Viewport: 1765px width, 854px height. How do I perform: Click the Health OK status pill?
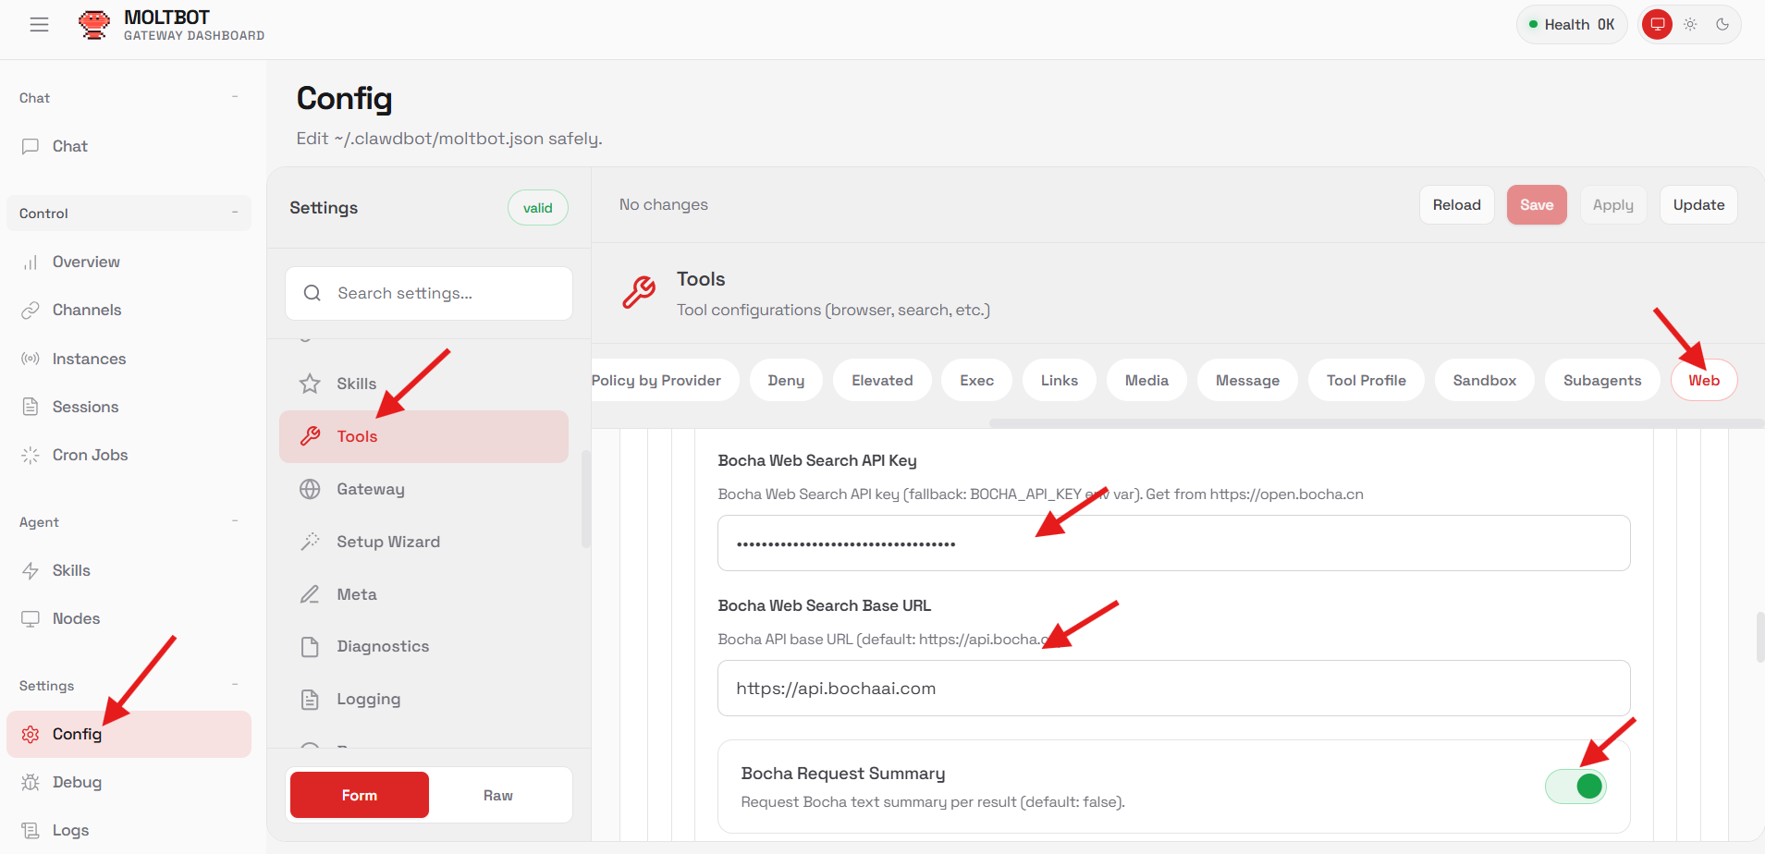[x=1572, y=25]
